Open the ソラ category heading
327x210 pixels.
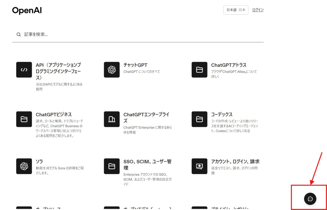click(x=39, y=162)
